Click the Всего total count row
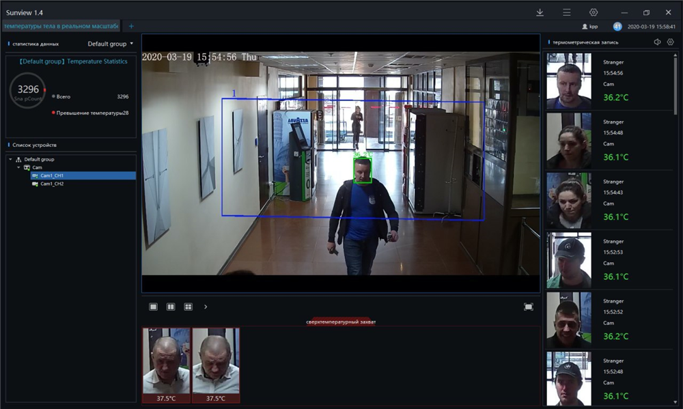The width and height of the screenshot is (683, 409). (90, 97)
